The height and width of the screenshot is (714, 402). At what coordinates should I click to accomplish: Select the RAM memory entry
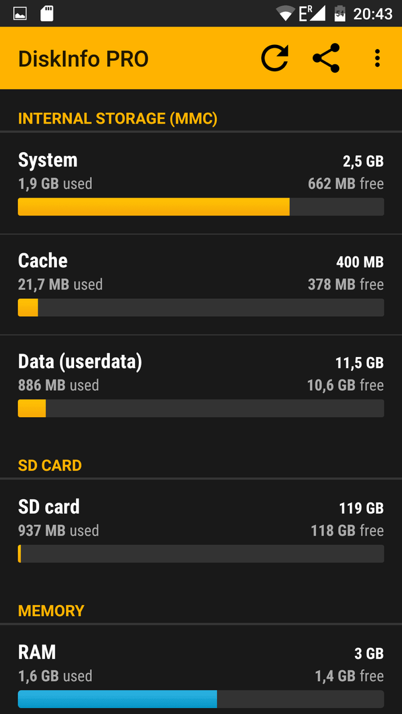(201, 669)
